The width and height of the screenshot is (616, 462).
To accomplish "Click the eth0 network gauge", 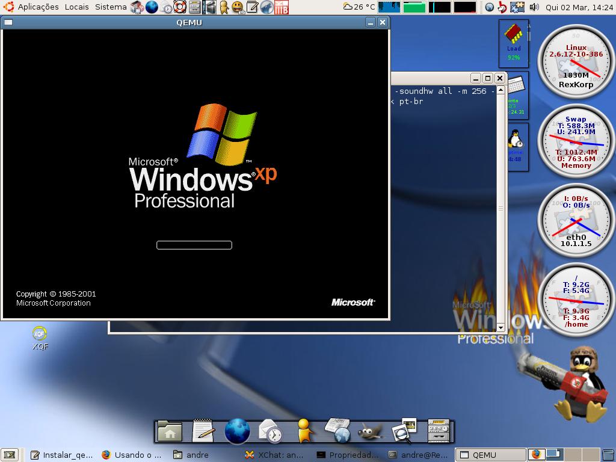I will pyautogui.click(x=576, y=221).
